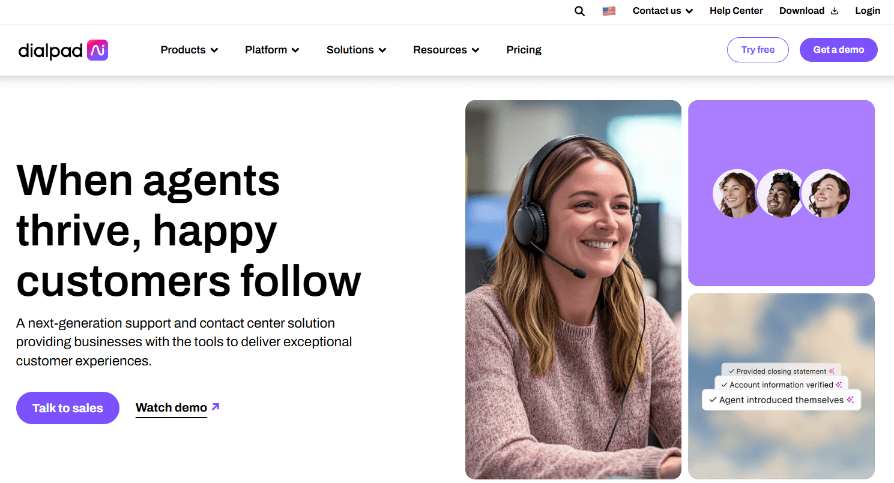Click the Get a demo button
Image resolution: width=894 pixels, height=483 pixels.
(x=838, y=50)
